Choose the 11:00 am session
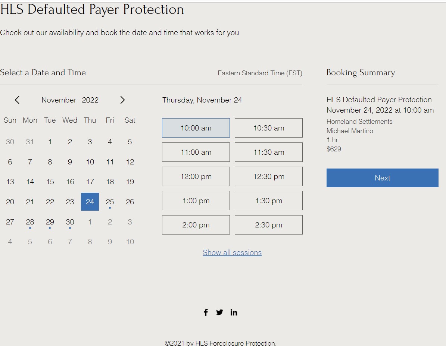 click(196, 152)
